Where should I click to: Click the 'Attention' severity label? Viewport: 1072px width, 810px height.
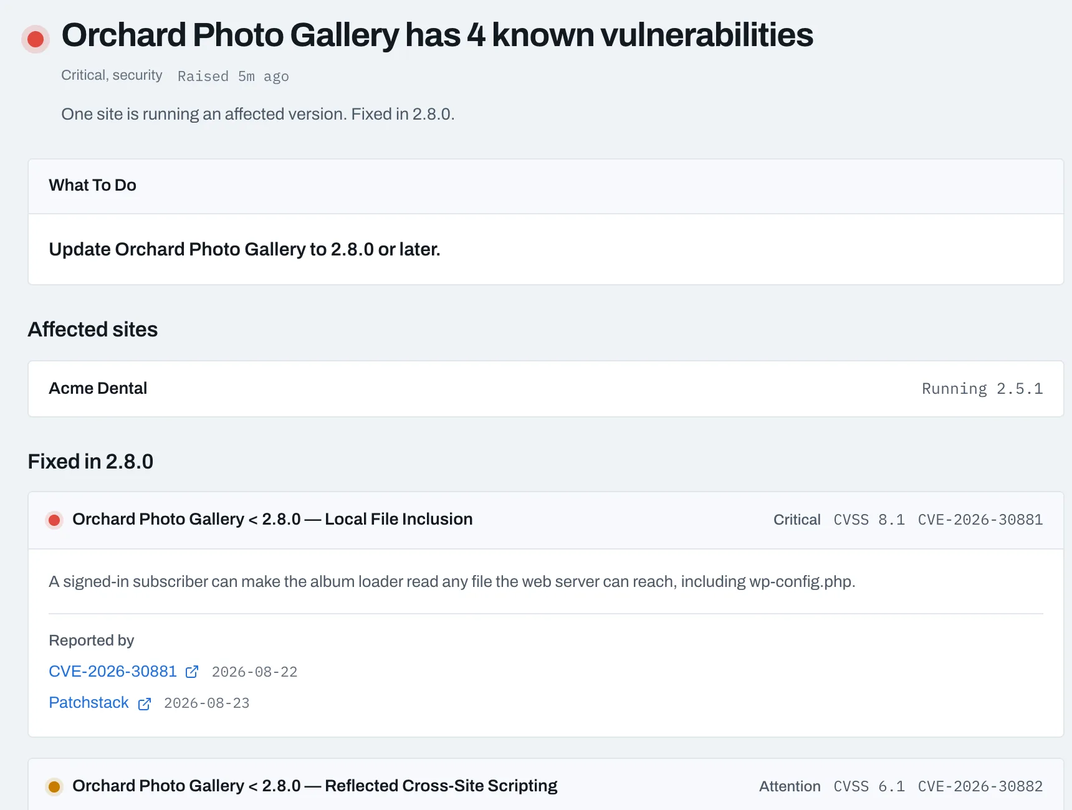790,786
